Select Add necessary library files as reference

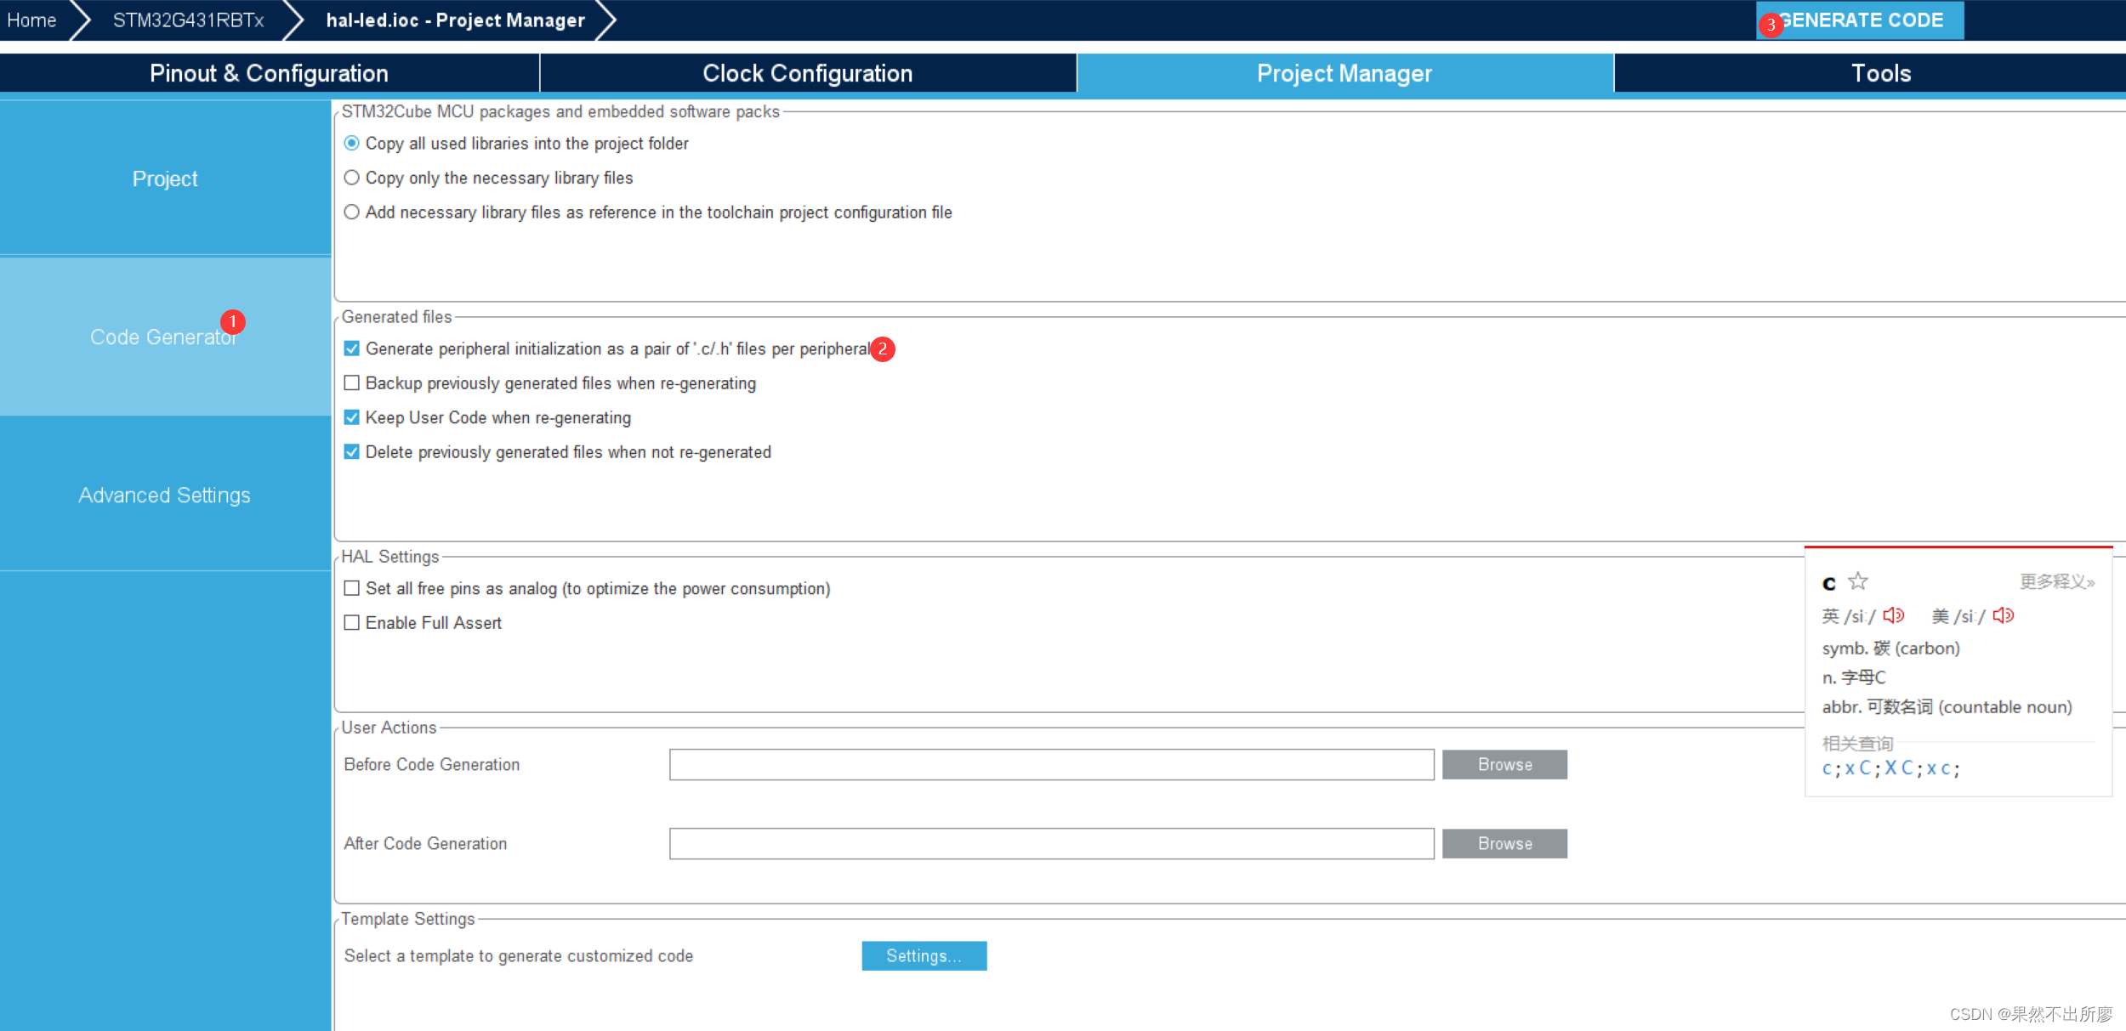tap(353, 212)
